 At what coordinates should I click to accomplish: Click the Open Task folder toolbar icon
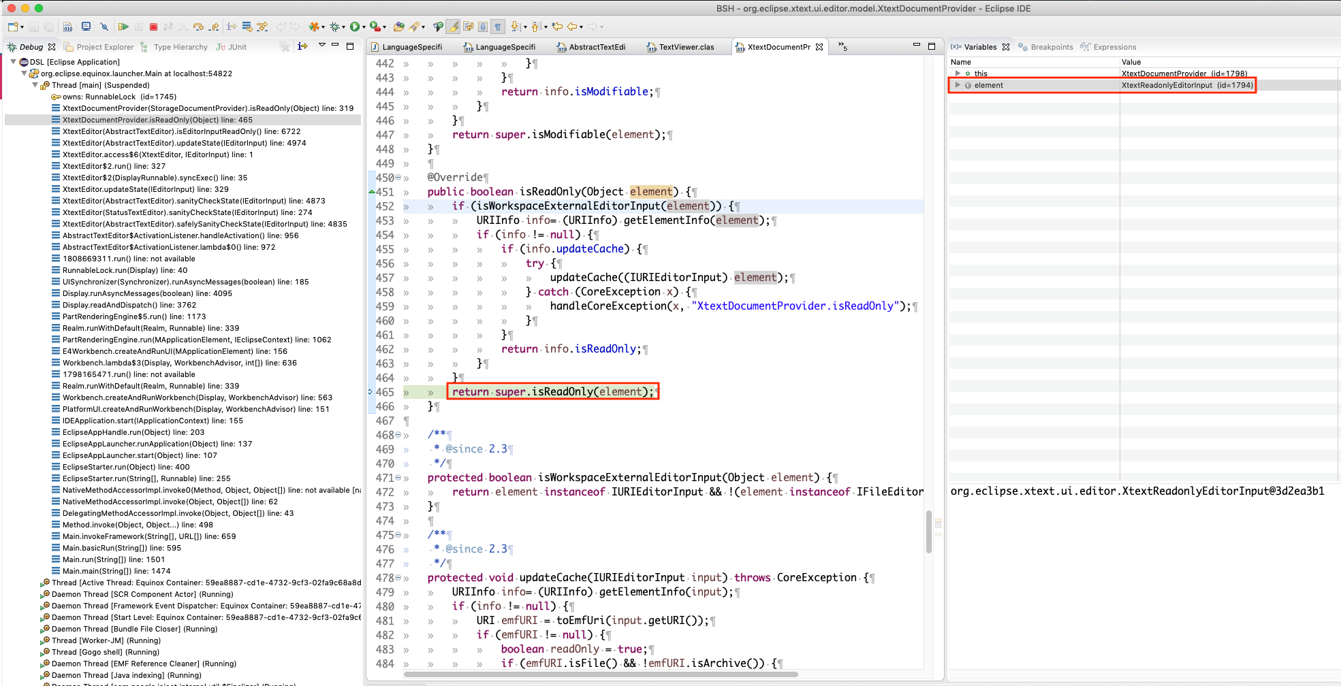[x=399, y=27]
